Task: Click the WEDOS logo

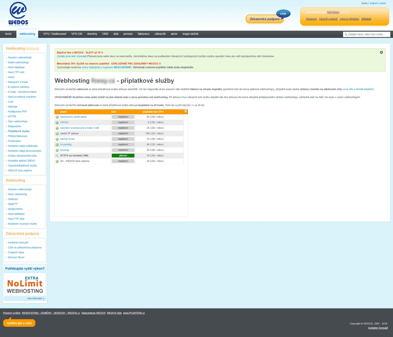Action: click(18, 13)
